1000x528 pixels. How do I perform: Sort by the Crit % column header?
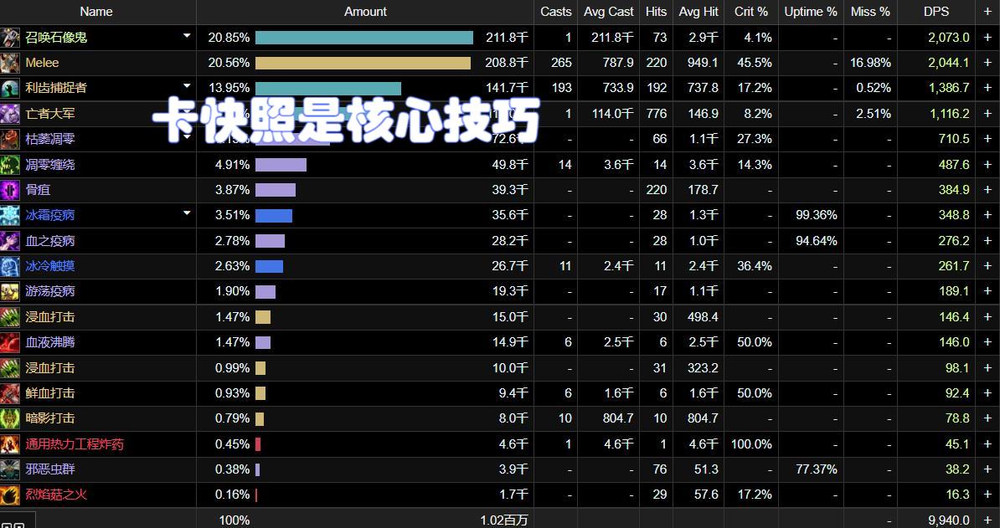751,12
